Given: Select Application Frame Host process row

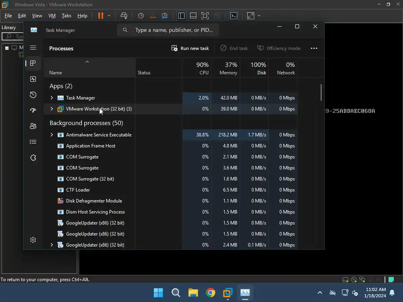Looking at the screenshot, I should 170,146.
